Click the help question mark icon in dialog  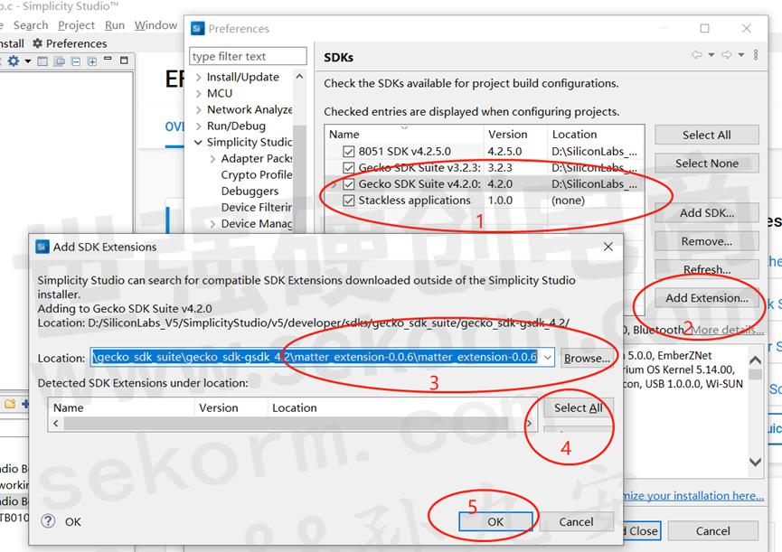pyautogui.click(x=48, y=521)
